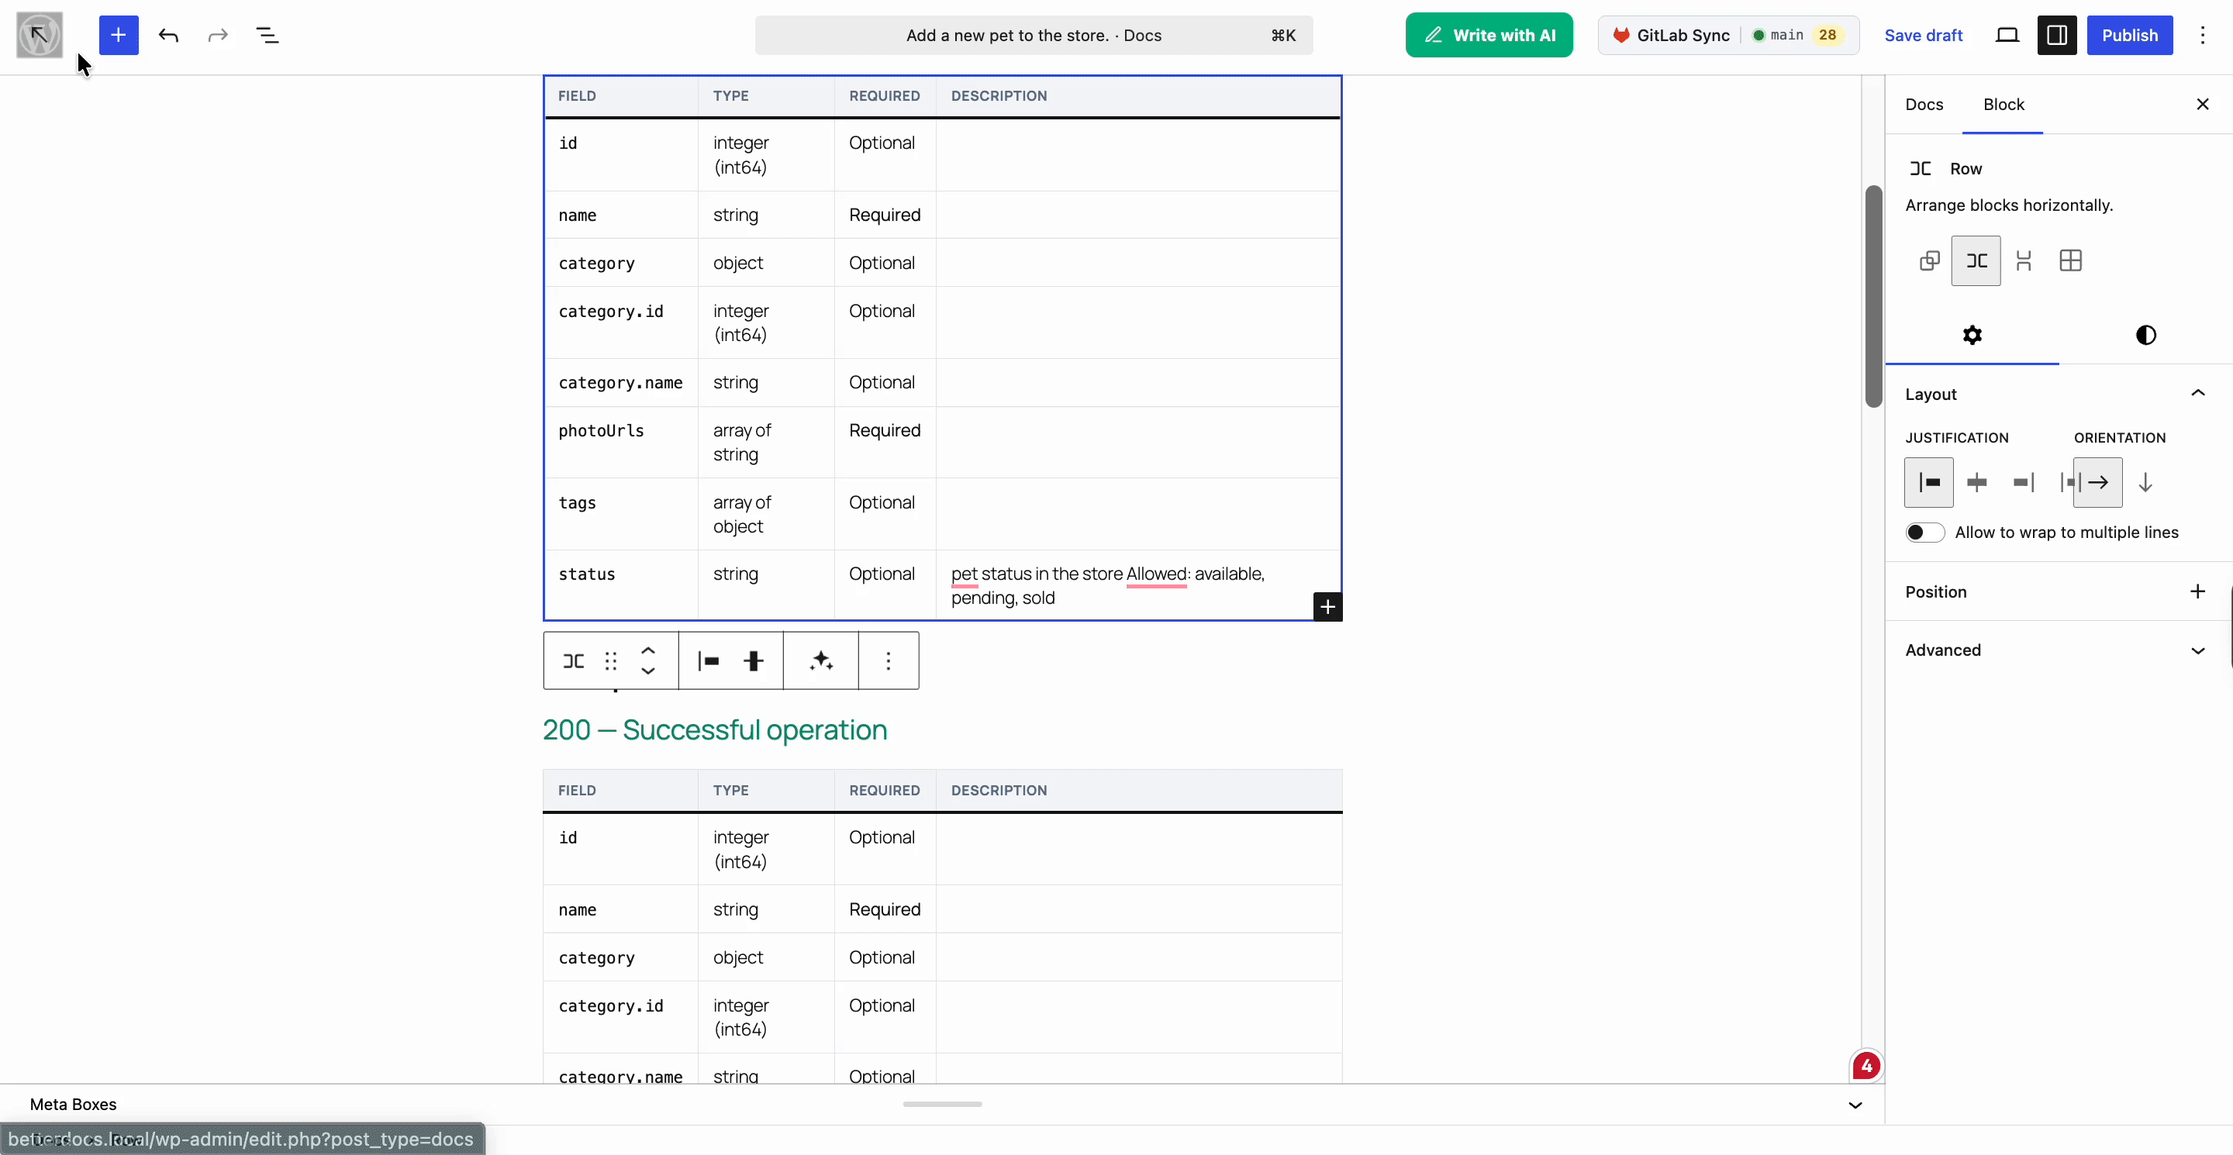Set justification to space between

2066,483
